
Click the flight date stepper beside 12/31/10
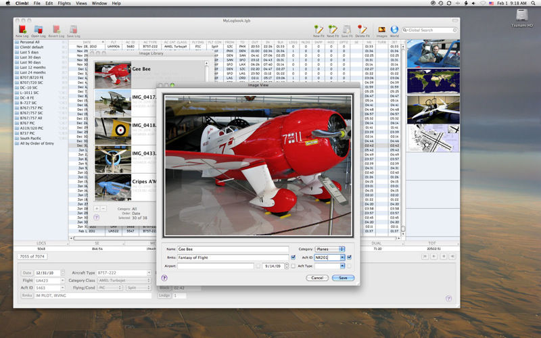(x=62, y=273)
